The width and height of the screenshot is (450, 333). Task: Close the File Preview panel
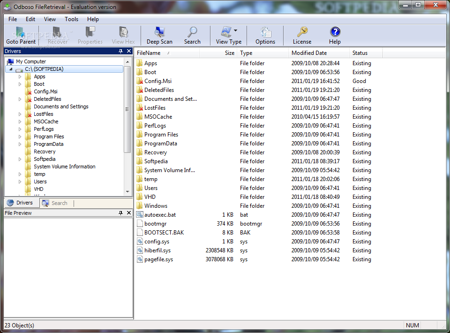tap(129, 213)
